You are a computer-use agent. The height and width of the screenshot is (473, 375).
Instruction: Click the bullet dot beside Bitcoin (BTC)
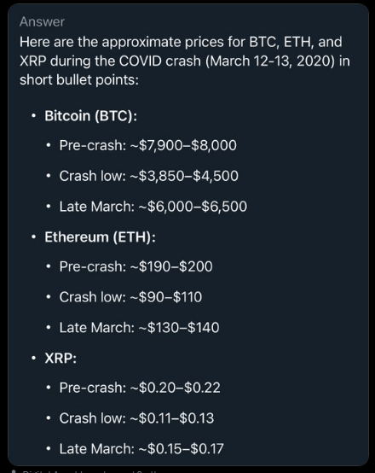coord(34,116)
